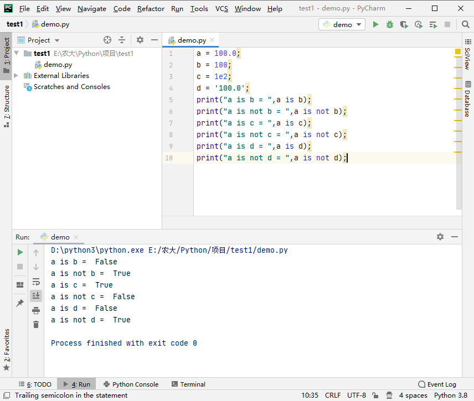Select demo.py in the project tree
Screen dimensions: 474x401
(58, 65)
